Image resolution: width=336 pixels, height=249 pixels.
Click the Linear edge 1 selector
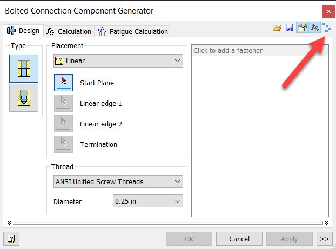(x=63, y=103)
